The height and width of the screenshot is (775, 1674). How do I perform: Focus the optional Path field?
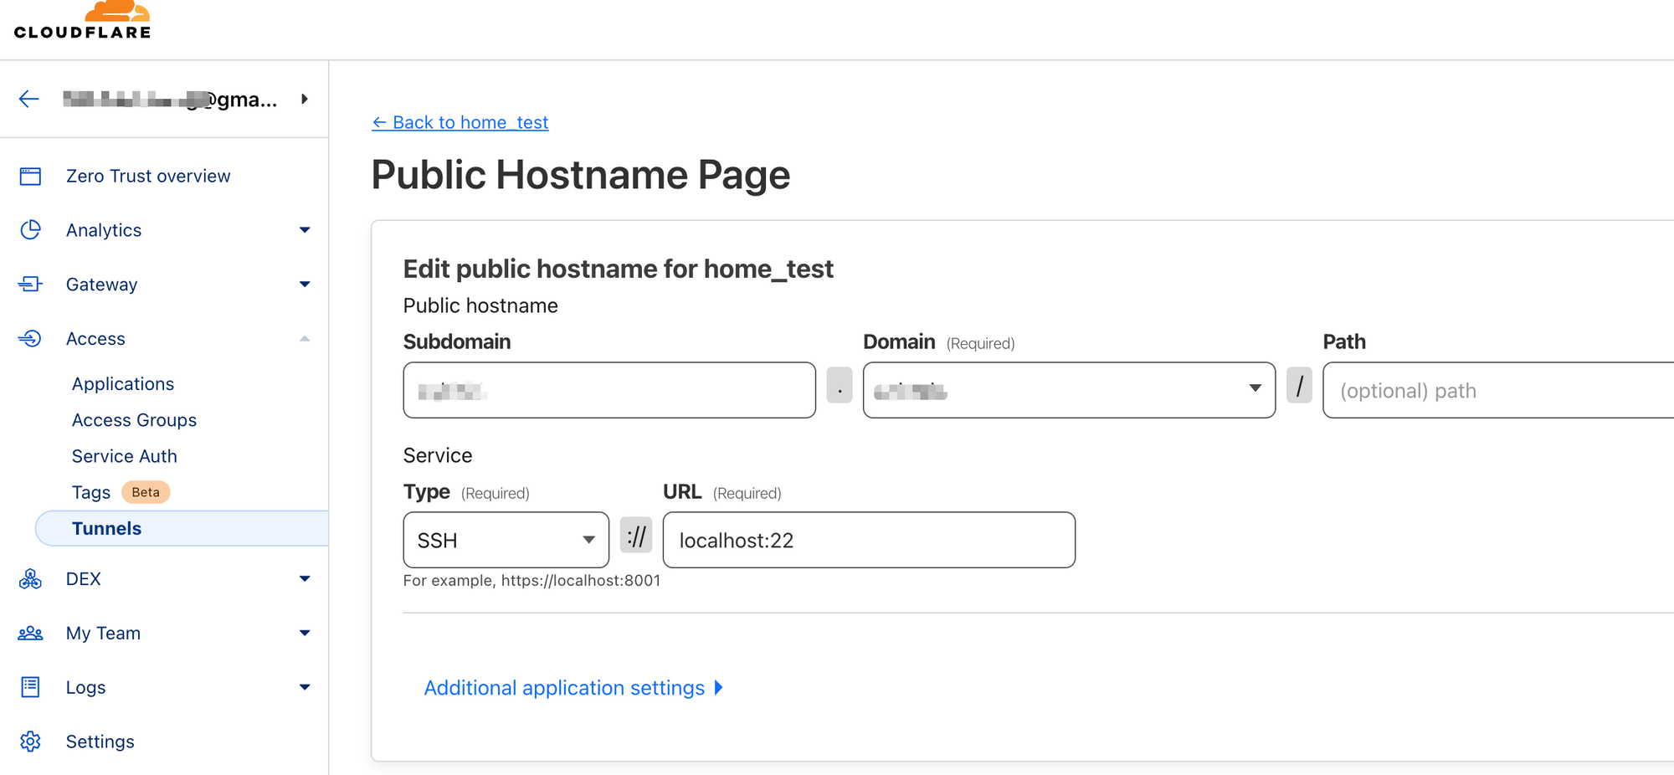click(x=1498, y=390)
